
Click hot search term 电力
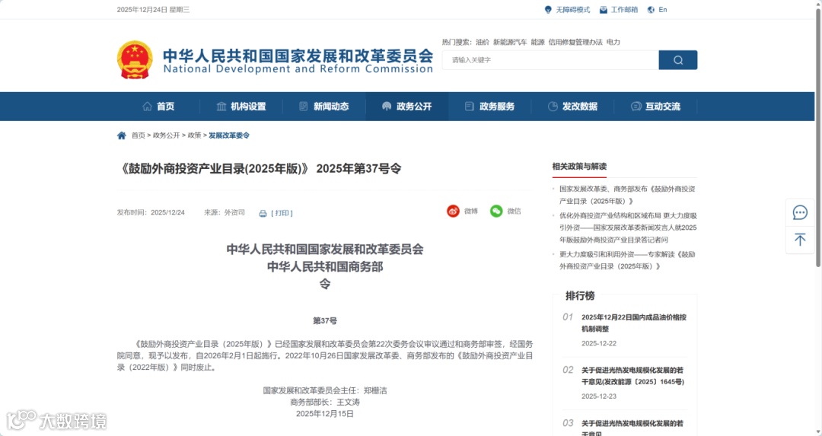(613, 42)
